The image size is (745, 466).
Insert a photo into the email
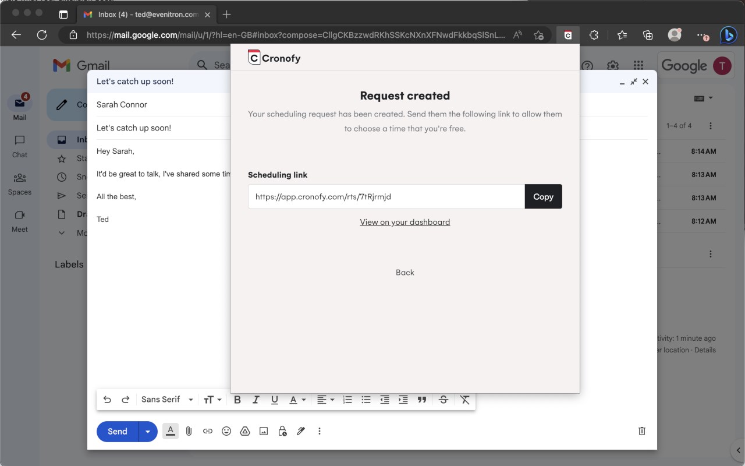(x=264, y=431)
